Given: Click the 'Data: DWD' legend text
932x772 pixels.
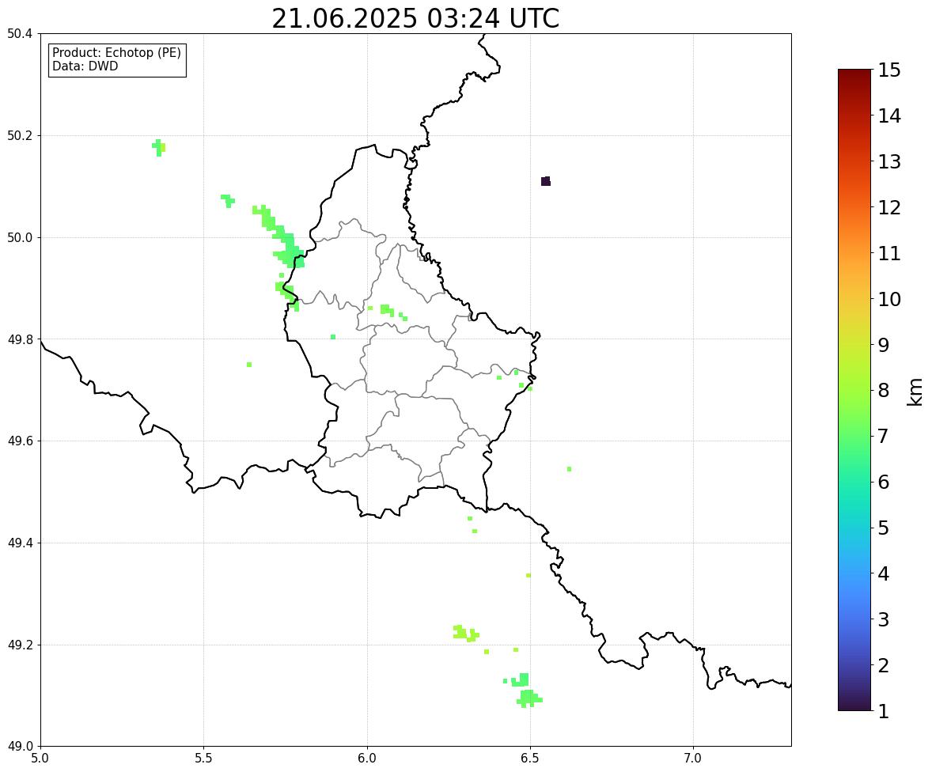Looking at the screenshot, I should (85, 66).
